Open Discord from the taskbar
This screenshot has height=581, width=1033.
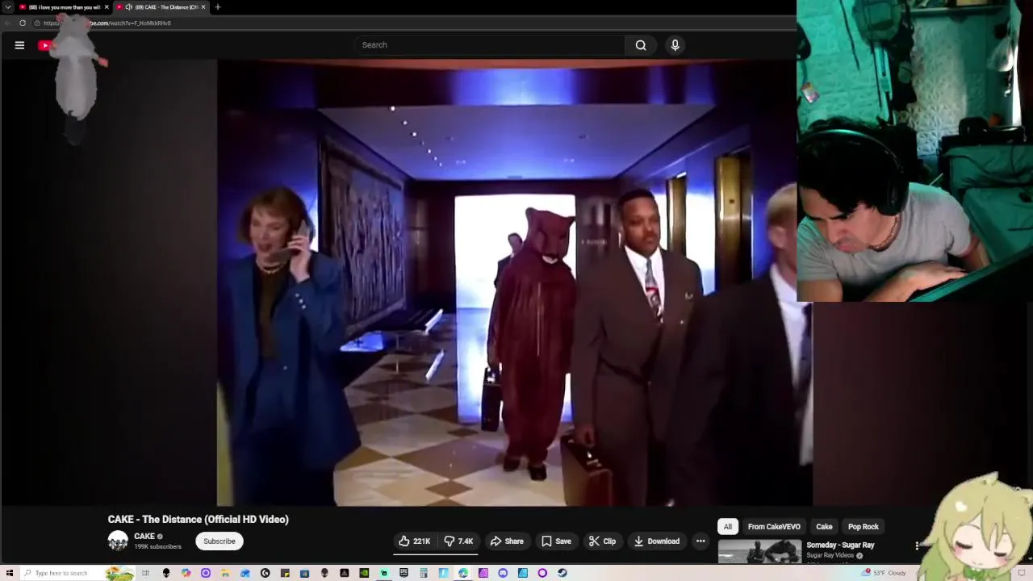point(503,573)
